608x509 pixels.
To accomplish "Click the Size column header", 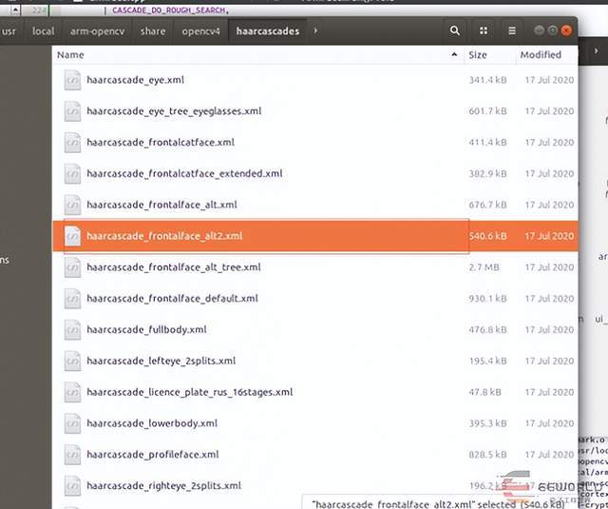I will point(478,55).
